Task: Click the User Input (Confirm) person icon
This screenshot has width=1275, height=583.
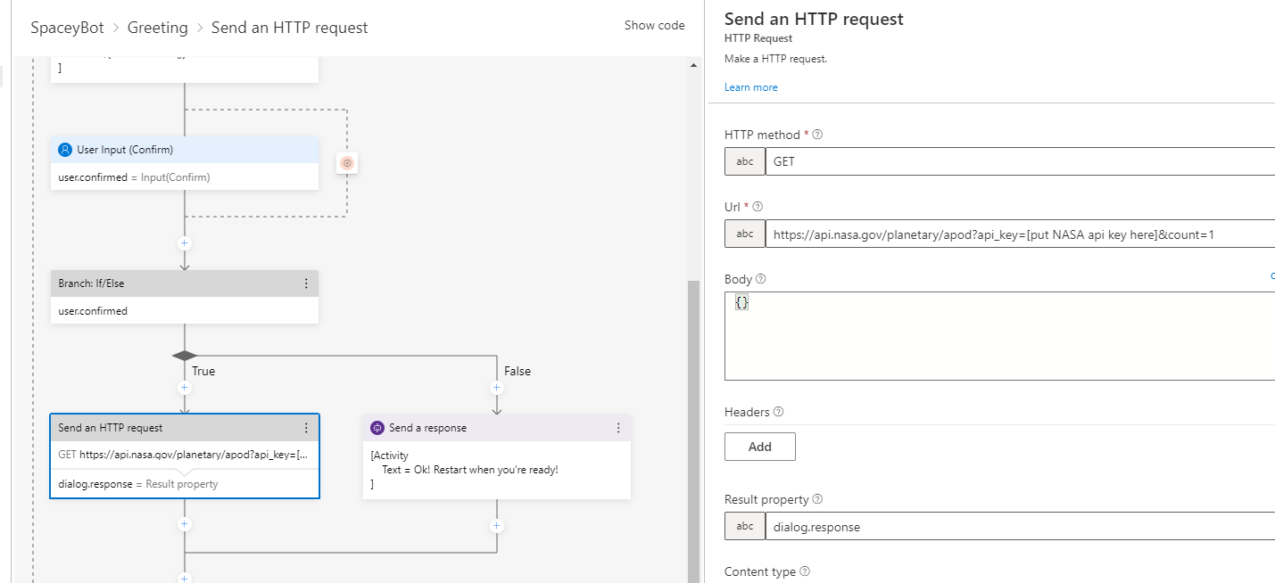Action: click(x=64, y=150)
